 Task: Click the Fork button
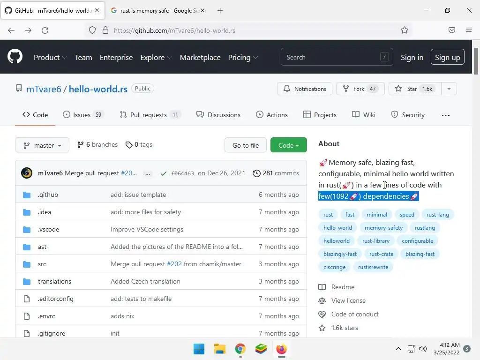click(x=360, y=89)
